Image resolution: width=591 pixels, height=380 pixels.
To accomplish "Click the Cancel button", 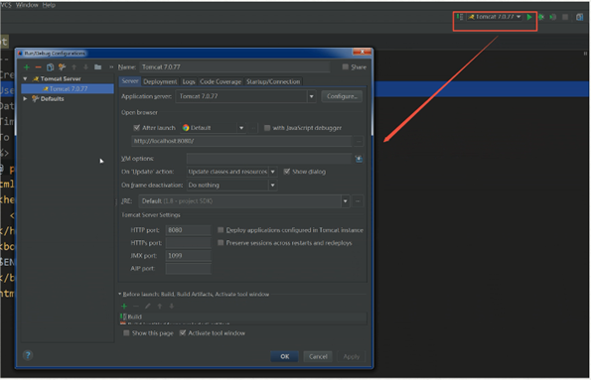I will [x=318, y=356].
